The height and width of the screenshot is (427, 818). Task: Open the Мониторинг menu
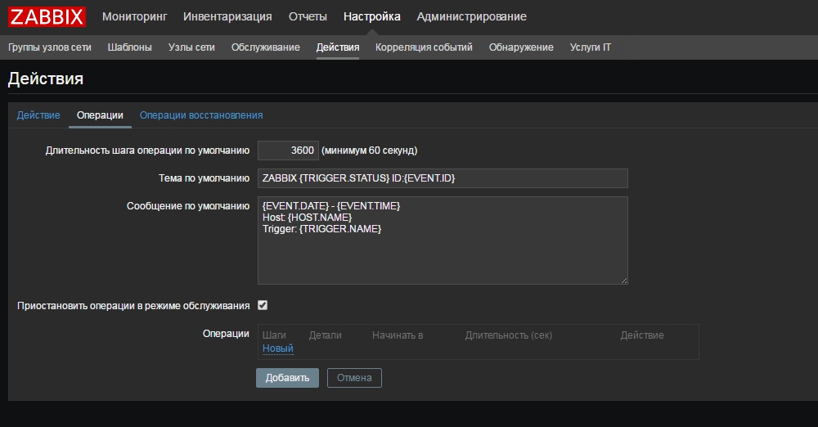(x=135, y=16)
